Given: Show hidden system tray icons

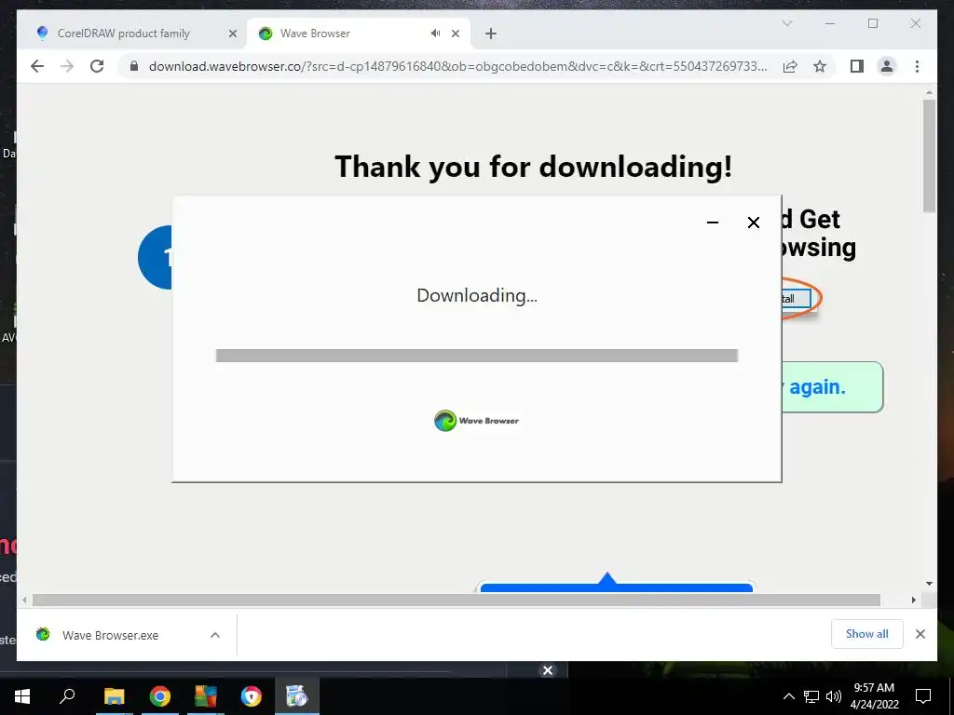Looking at the screenshot, I should click(788, 696).
